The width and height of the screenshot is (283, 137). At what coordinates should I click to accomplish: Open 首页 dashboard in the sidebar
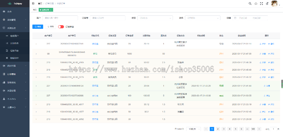point(14,12)
